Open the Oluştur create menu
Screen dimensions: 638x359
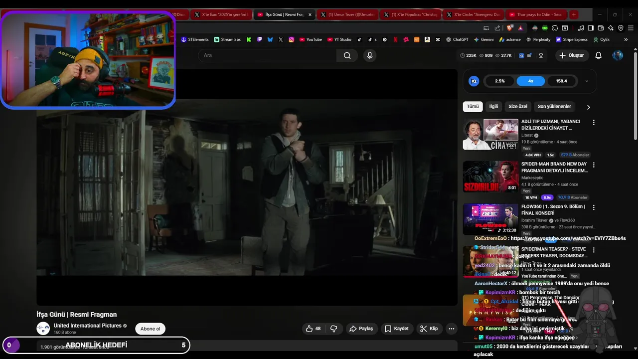tap(571, 55)
